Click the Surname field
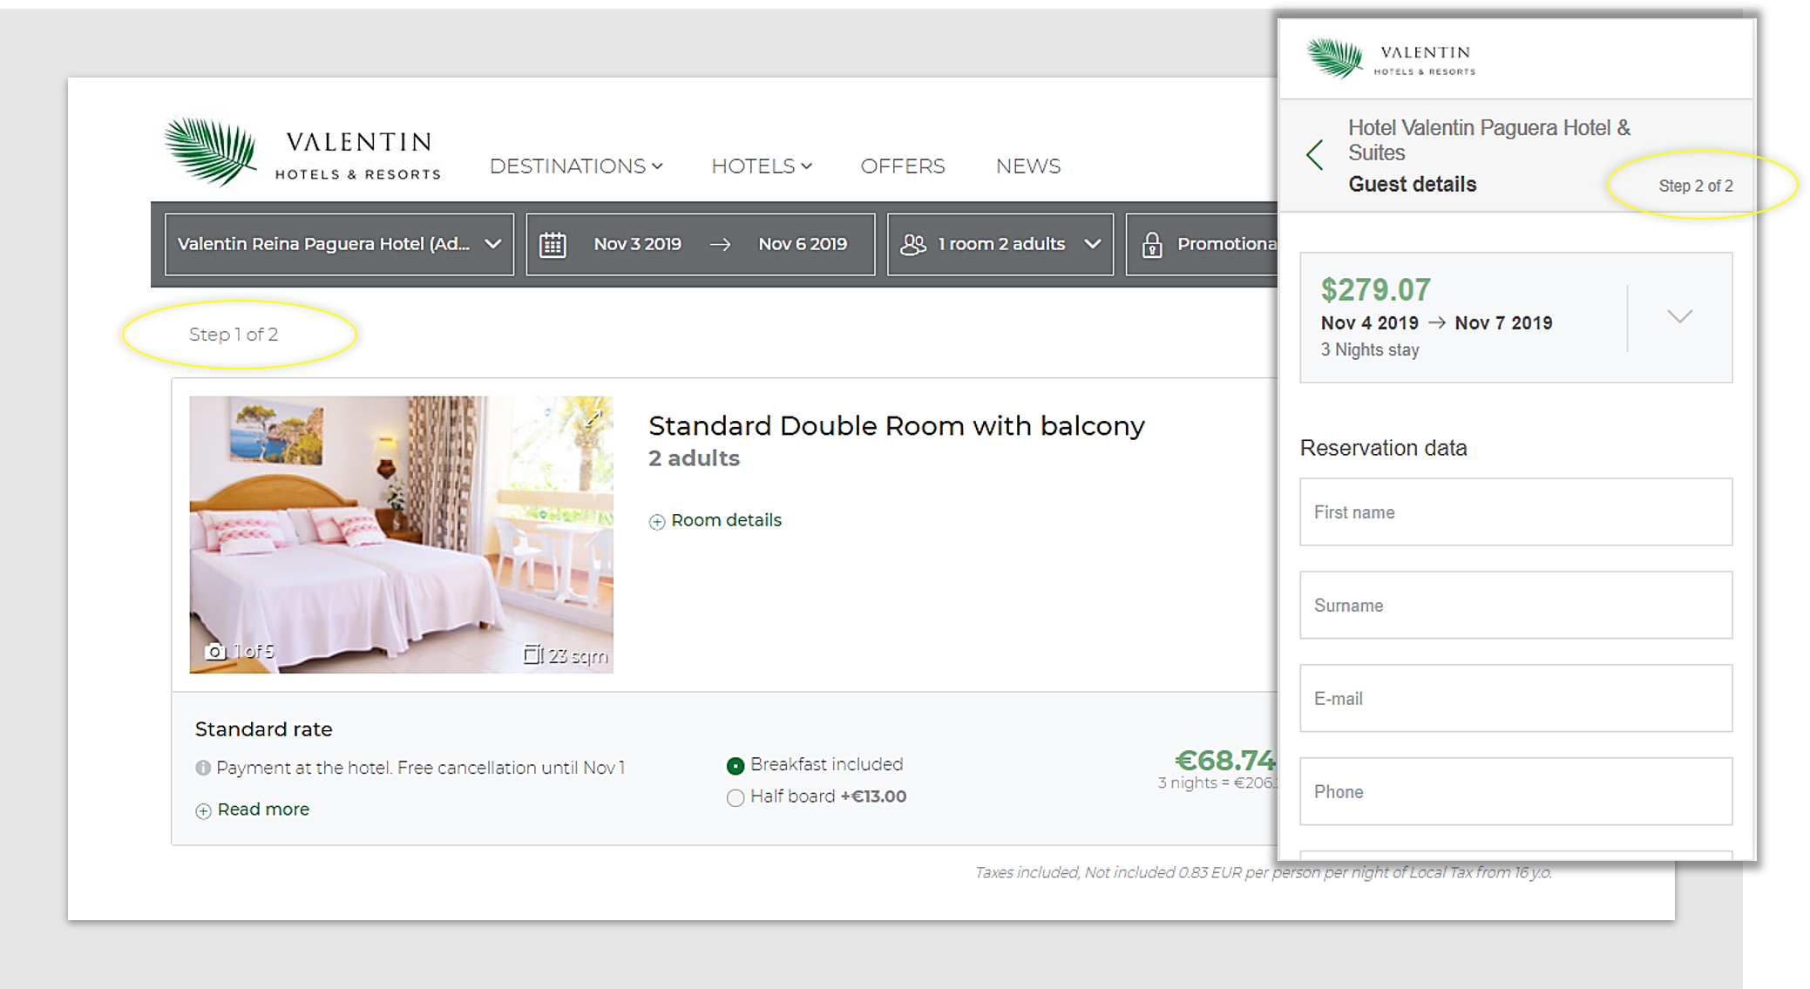 [1515, 605]
